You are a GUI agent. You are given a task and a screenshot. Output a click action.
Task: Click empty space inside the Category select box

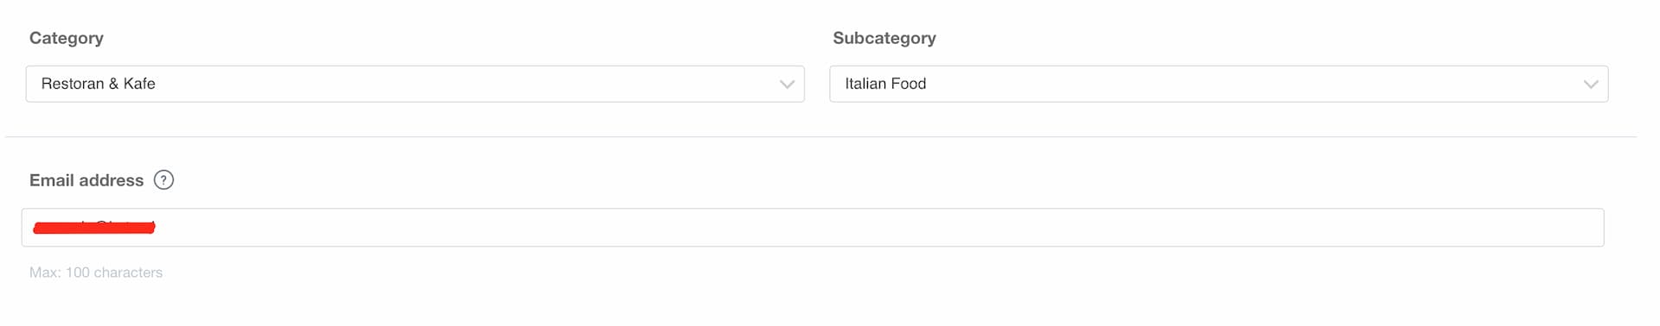coord(467,84)
